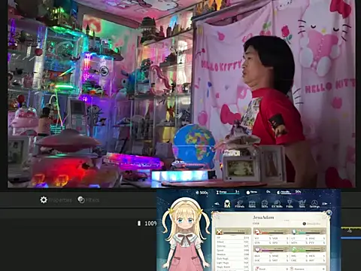Click the teal attributes section icon

tap(294, 232)
